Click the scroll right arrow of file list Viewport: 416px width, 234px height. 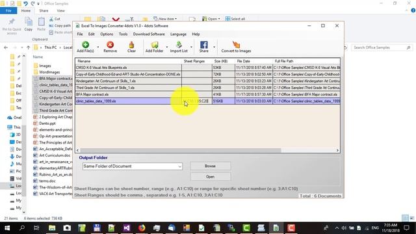(337, 150)
